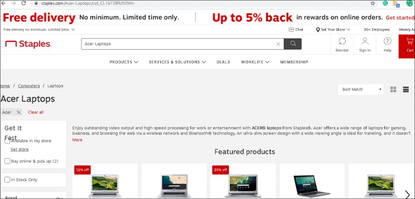Expand the PRODUCTS menu
This screenshot has width=415, height=199.
124,62
